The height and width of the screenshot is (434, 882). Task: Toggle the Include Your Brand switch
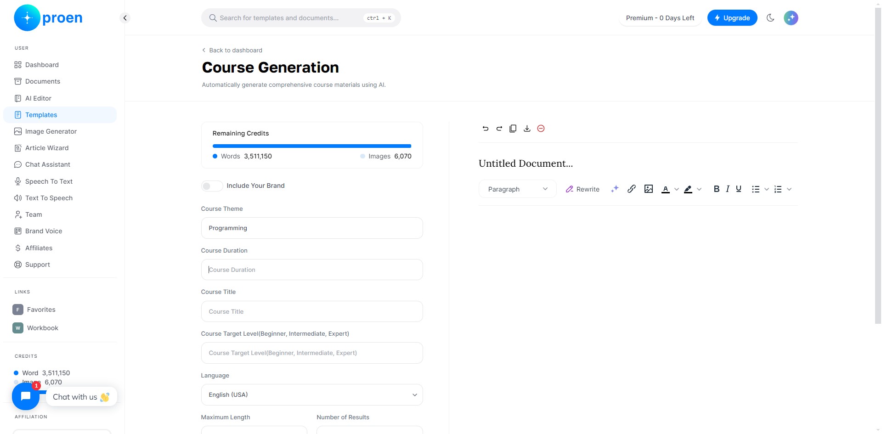[x=212, y=186]
